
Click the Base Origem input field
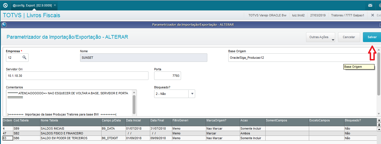(x=299, y=58)
